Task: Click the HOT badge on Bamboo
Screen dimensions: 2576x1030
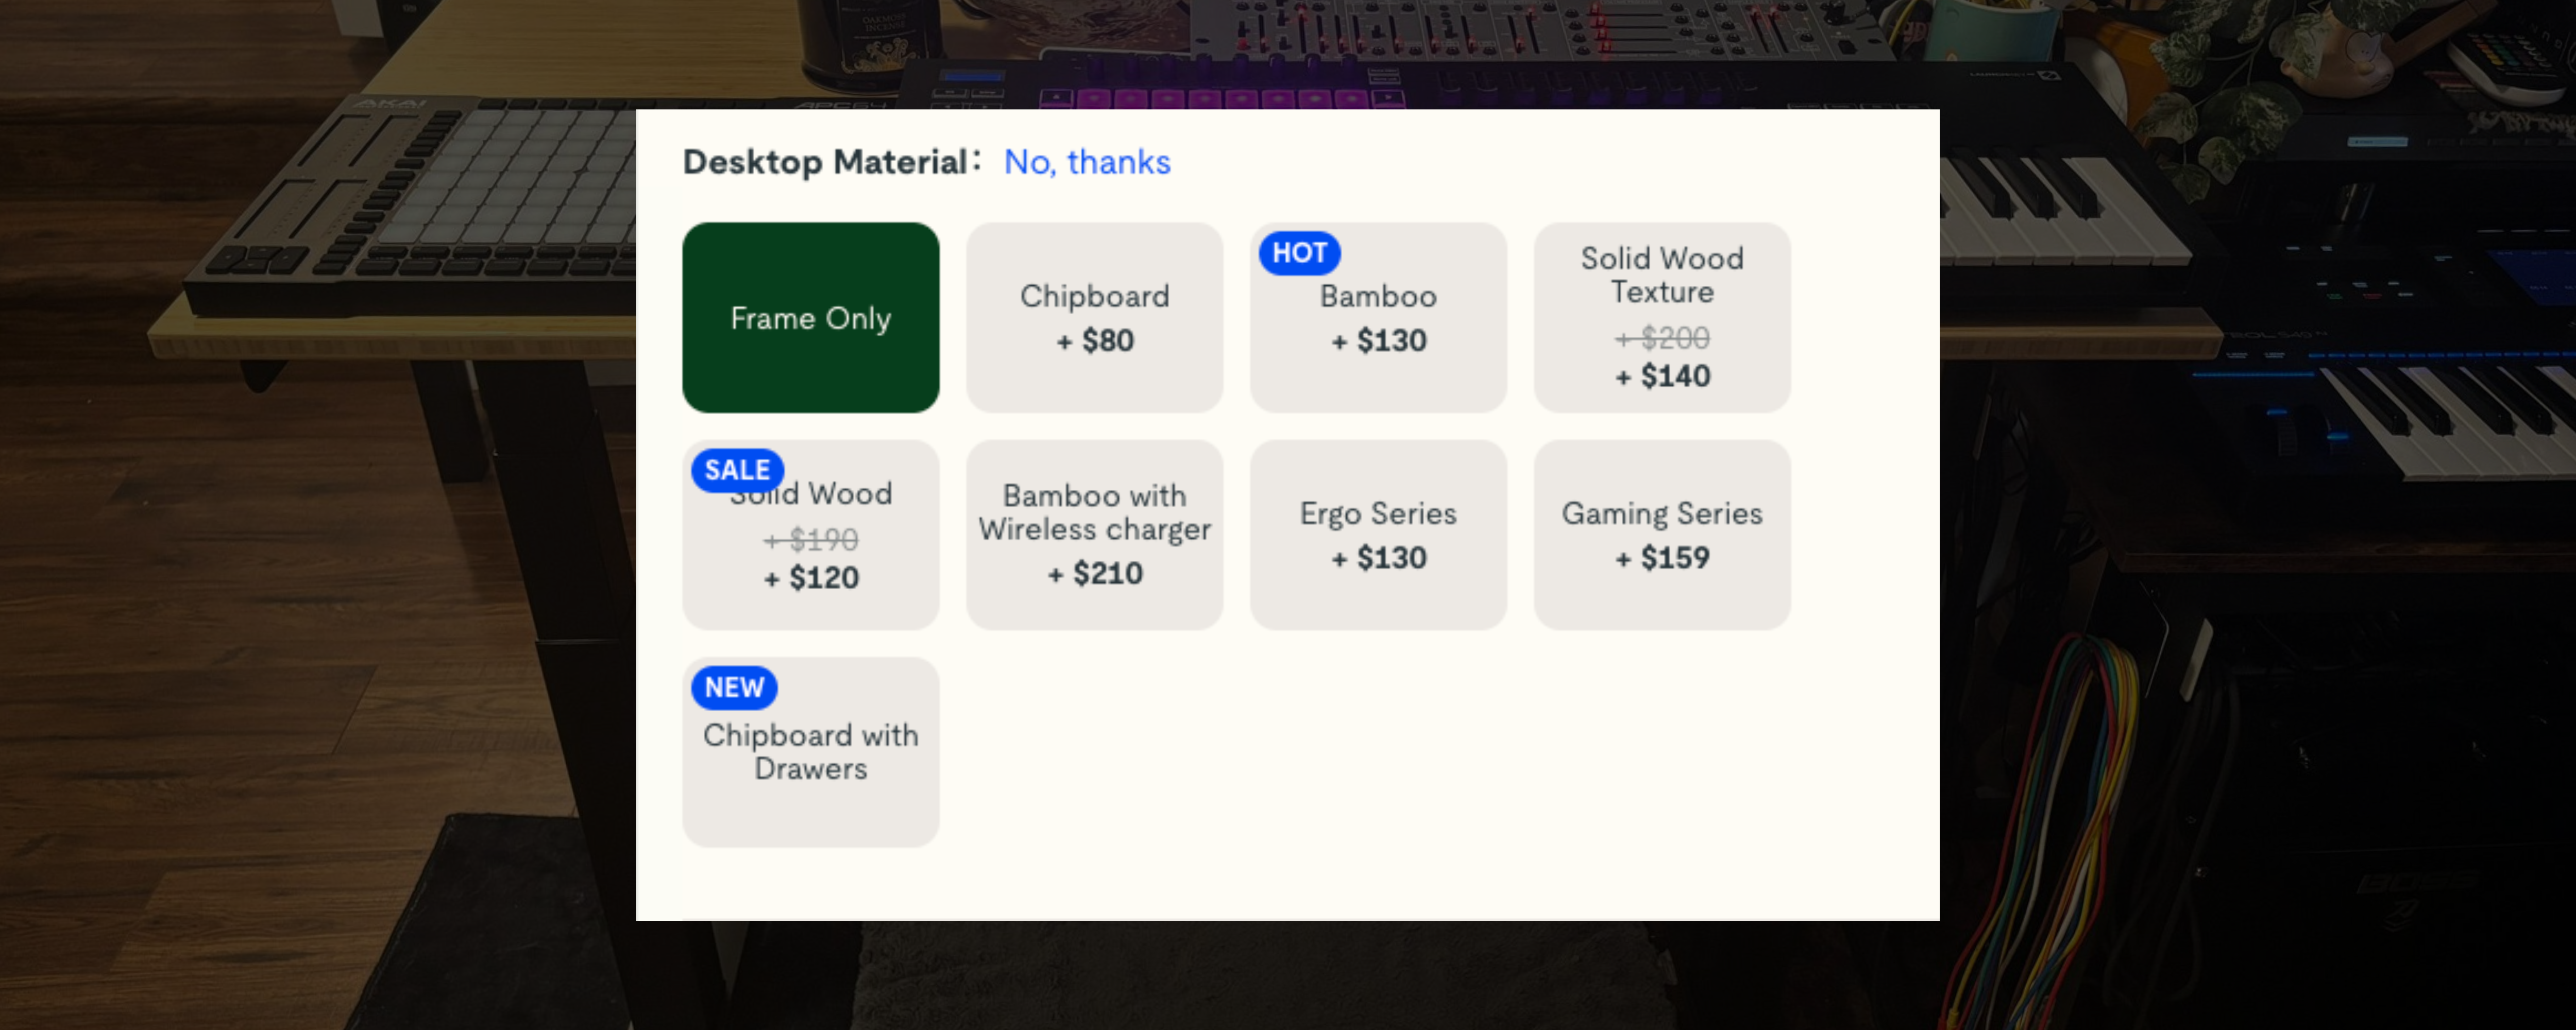Action: [x=1299, y=253]
